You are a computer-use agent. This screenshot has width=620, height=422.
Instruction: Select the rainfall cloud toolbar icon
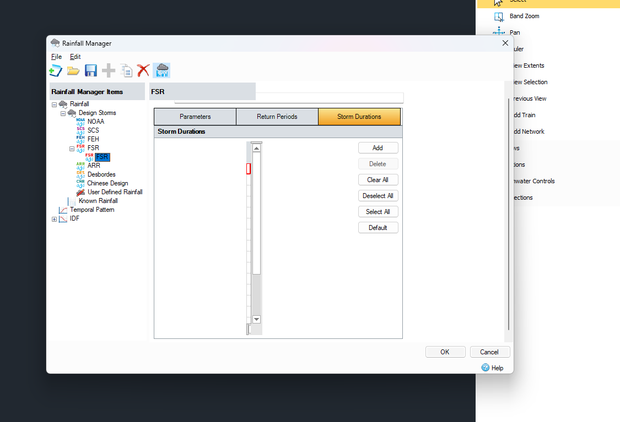(x=161, y=70)
